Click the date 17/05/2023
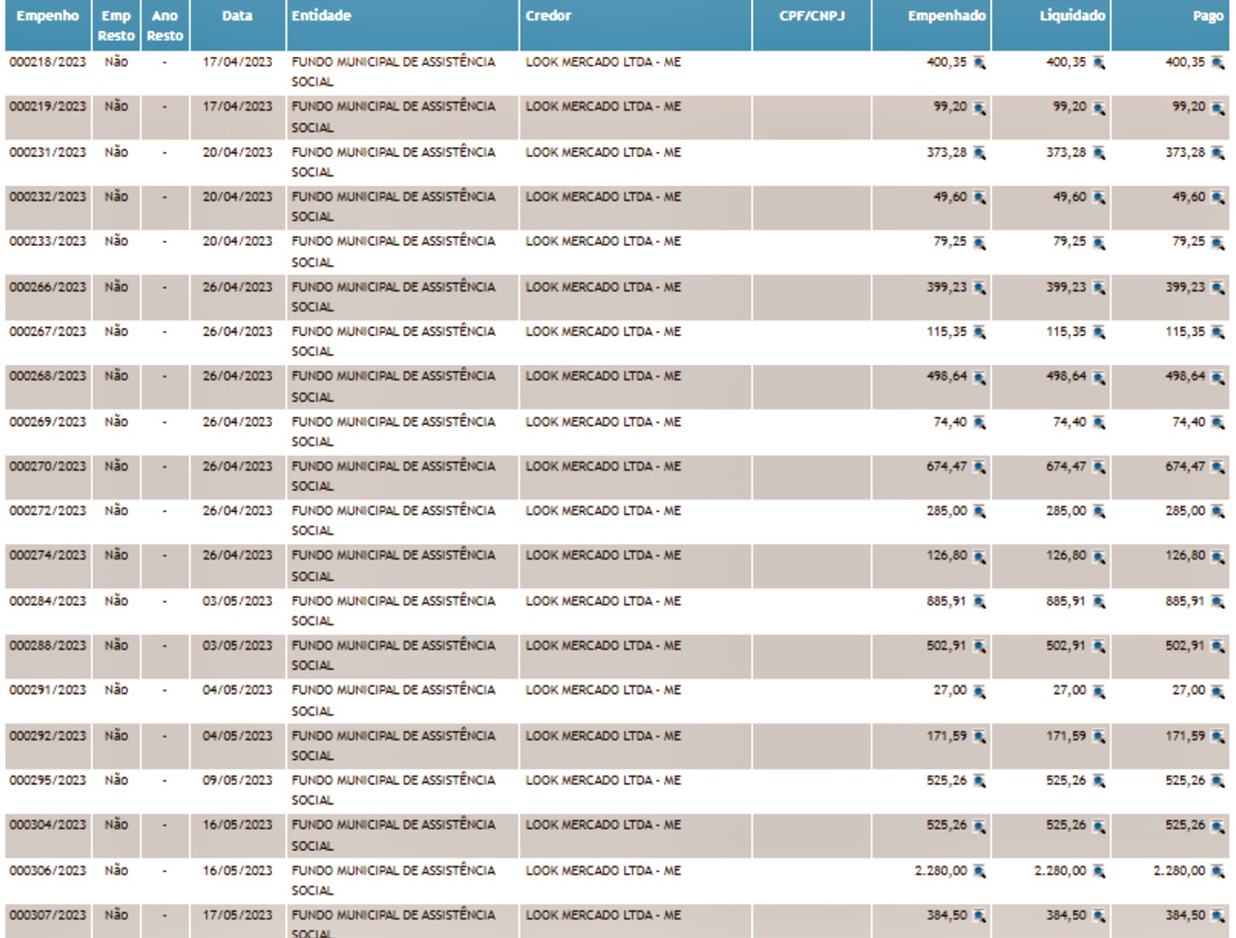The height and width of the screenshot is (938, 1236). pyautogui.click(x=237, y=915)
